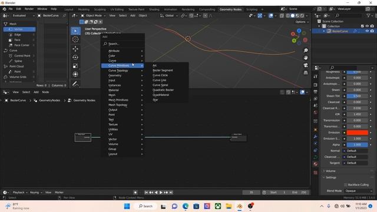Choose Curve Circle from the submenu
The height and width of the screenshot is (212, 377).
click(x=160, y=75)
